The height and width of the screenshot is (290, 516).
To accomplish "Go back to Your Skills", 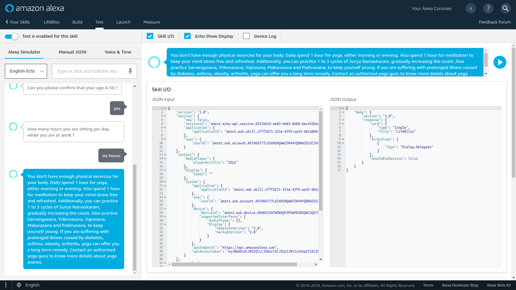I will pyautogui.click(x=18, y=22).
